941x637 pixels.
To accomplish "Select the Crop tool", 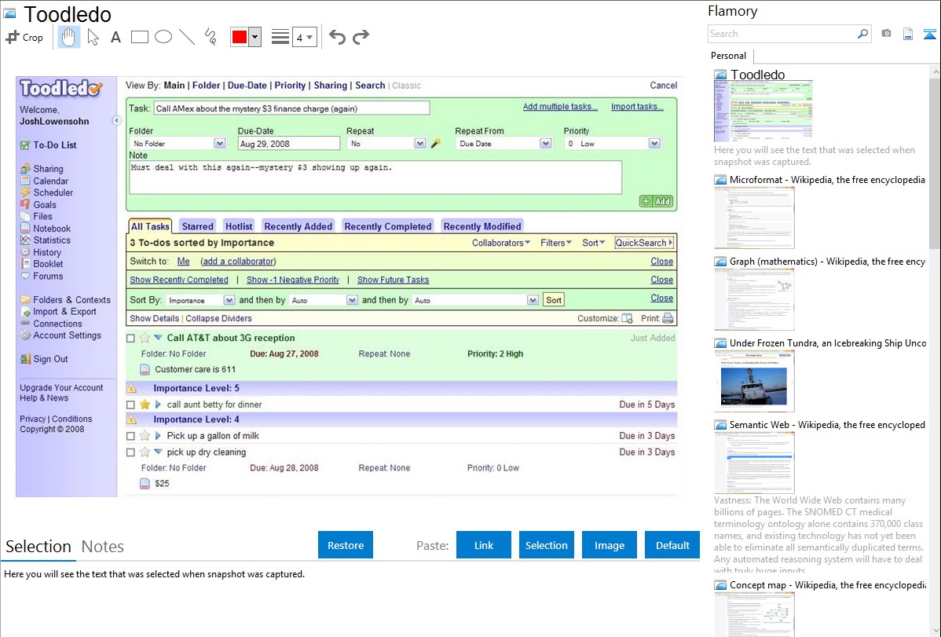I will [24, 37].
